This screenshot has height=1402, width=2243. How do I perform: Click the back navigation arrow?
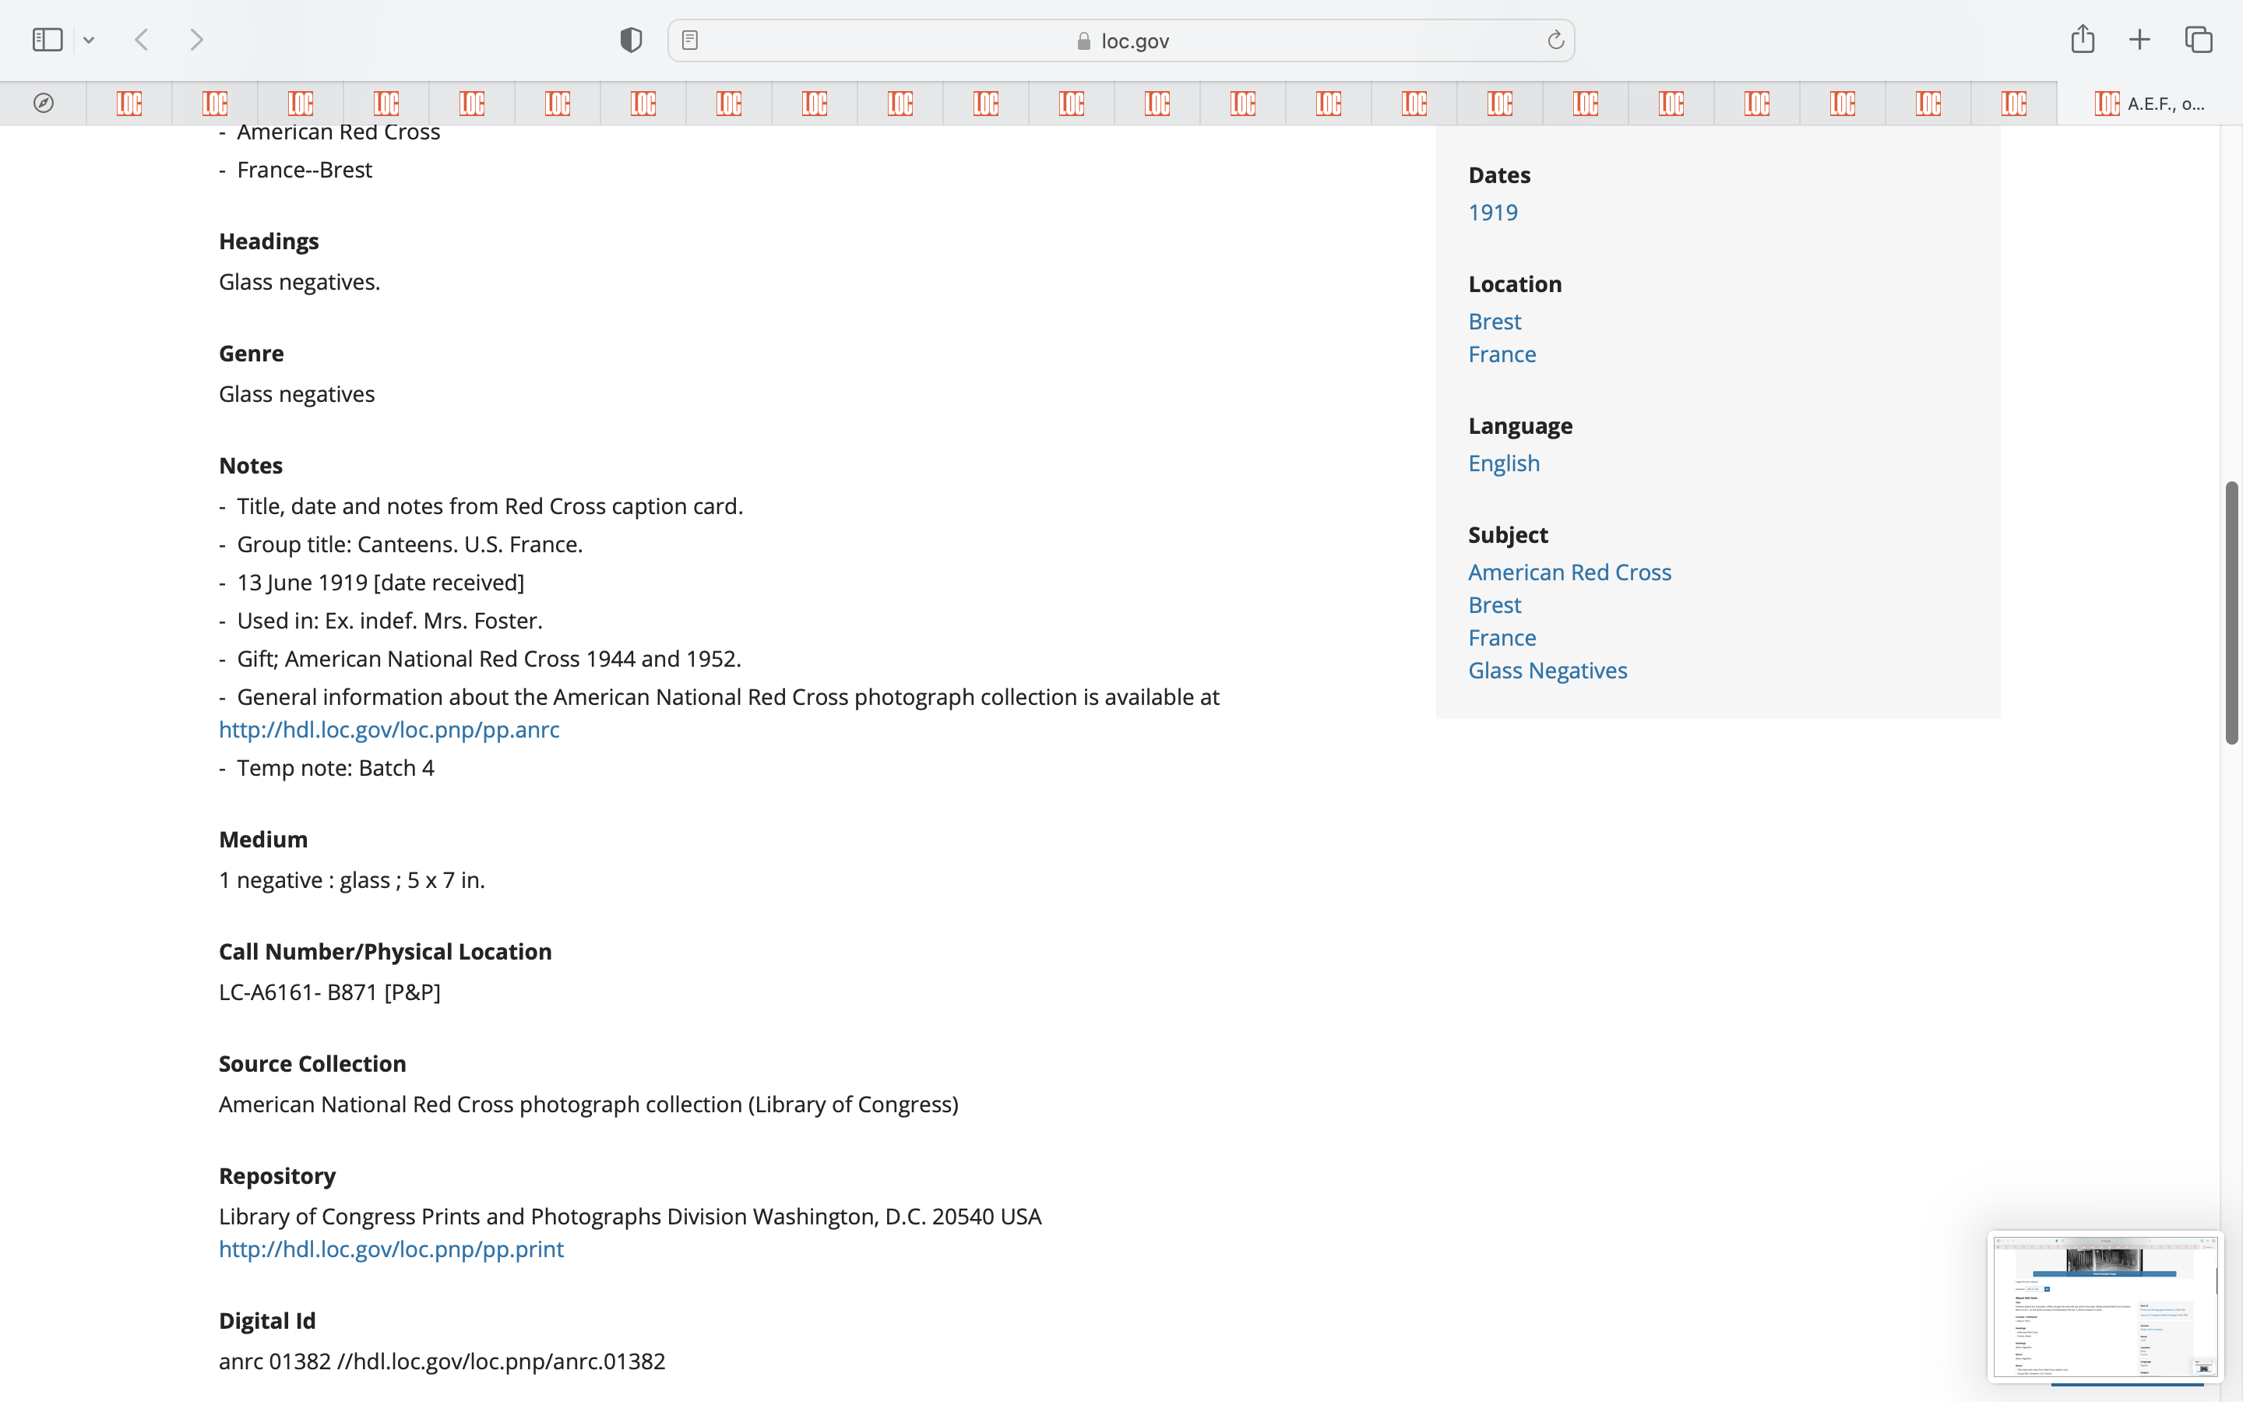coord(142,40)
